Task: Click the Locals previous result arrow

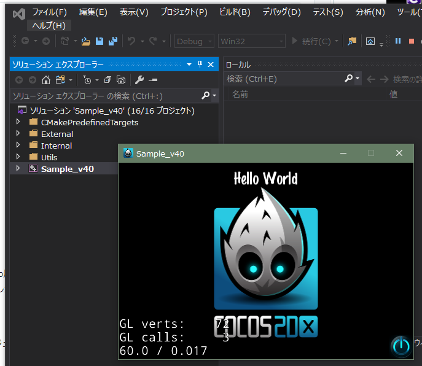Action: tap(371, 79)
